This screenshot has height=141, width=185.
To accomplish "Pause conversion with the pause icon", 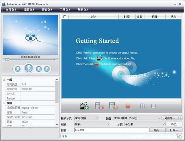I will click(x=142, y=106).
